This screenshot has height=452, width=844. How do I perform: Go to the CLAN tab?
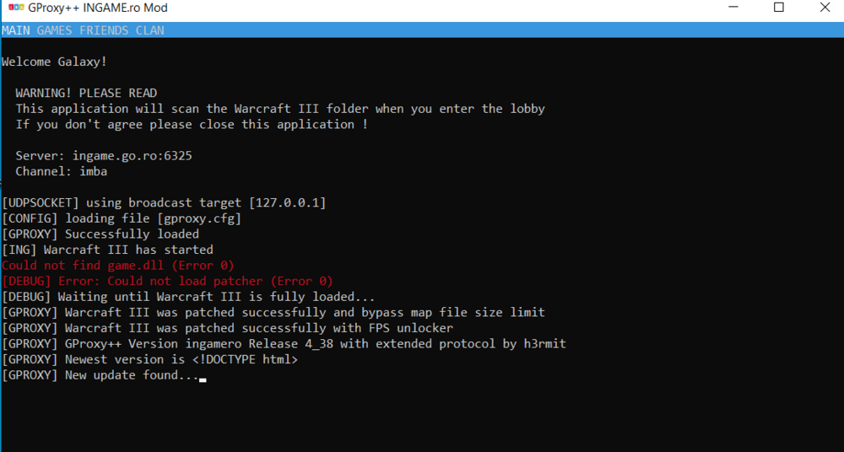click(x=149, y=30)
